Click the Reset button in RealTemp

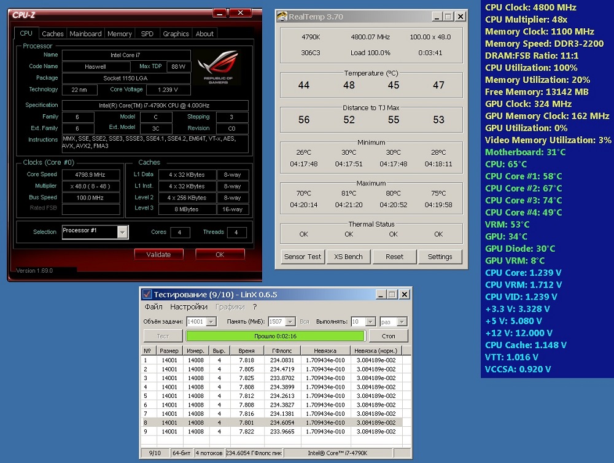394,257
